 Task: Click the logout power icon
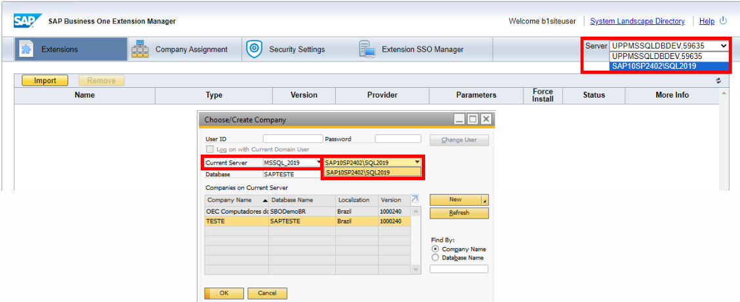click(723, 21)
